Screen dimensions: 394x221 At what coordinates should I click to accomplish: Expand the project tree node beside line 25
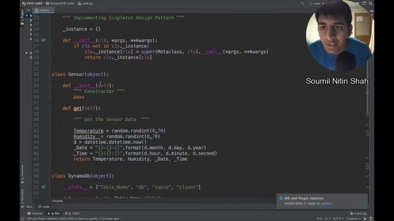pyautogui.click(x=31, y=34)
